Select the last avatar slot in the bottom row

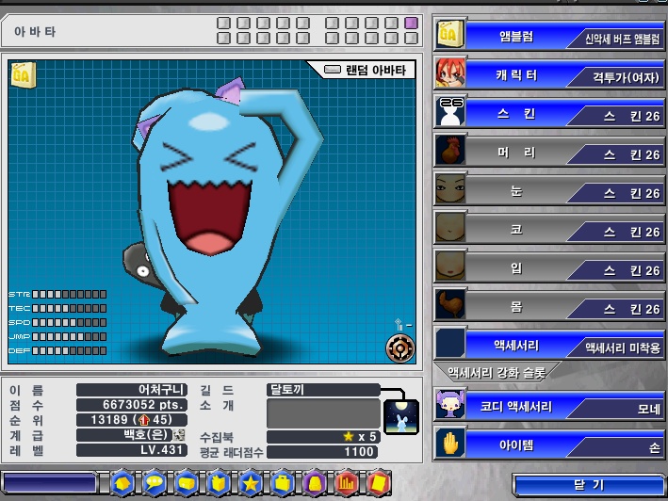pos(411,39)
